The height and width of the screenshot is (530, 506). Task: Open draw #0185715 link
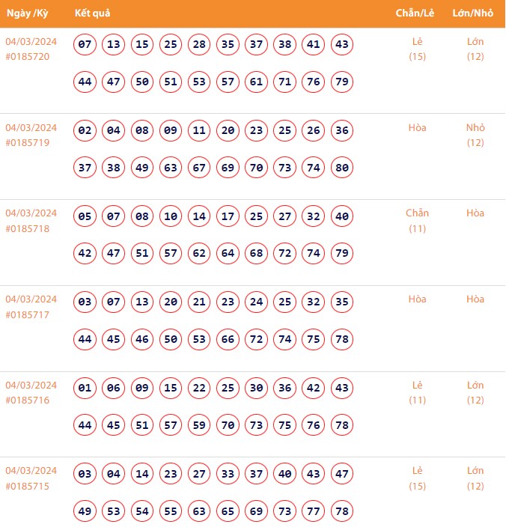(x=28, y=486)
